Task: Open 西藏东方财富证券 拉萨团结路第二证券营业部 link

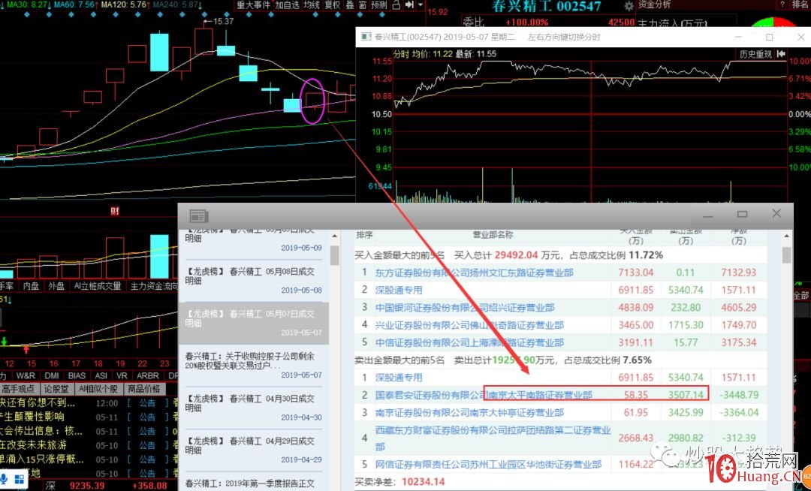Action: [493, 438]
